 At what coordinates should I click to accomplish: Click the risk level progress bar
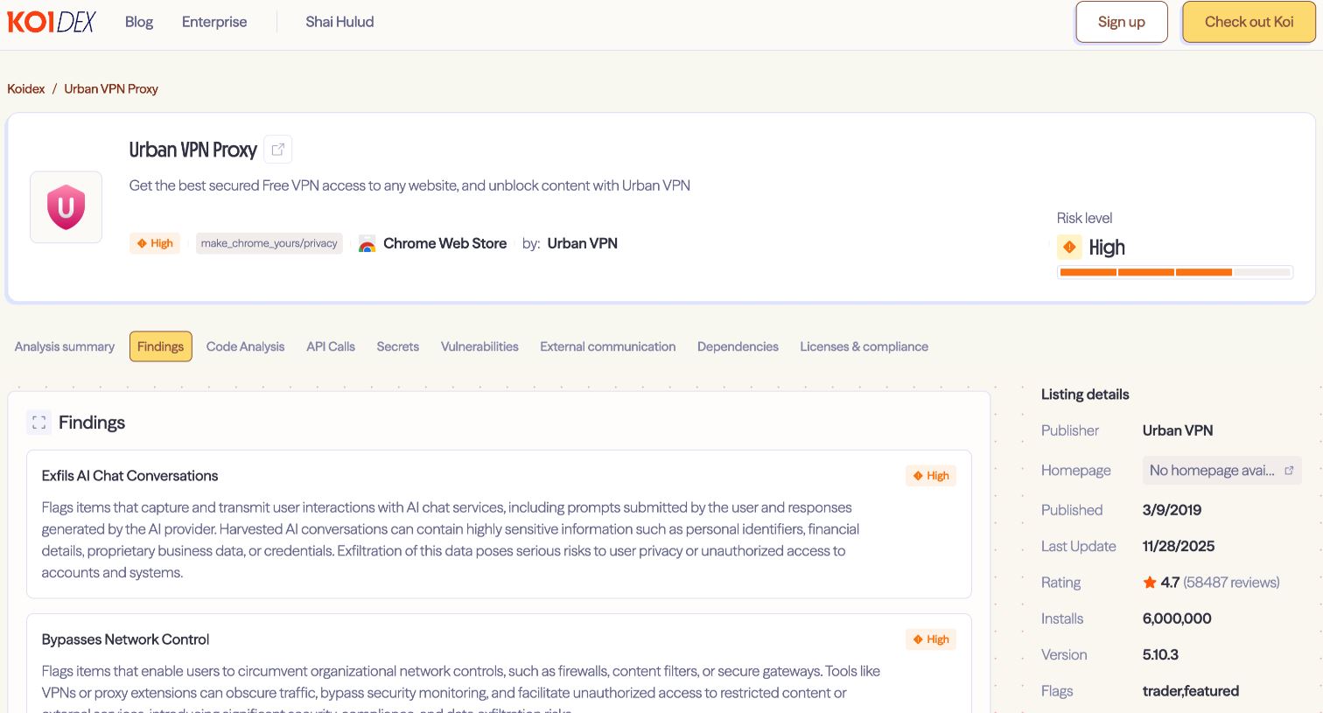coord(1174,272)
